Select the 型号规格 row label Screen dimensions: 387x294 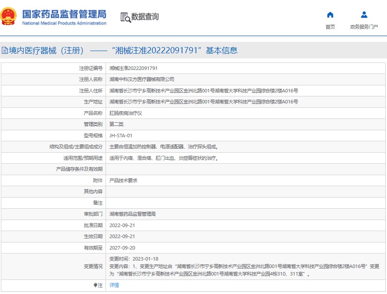tap(93, 136)
